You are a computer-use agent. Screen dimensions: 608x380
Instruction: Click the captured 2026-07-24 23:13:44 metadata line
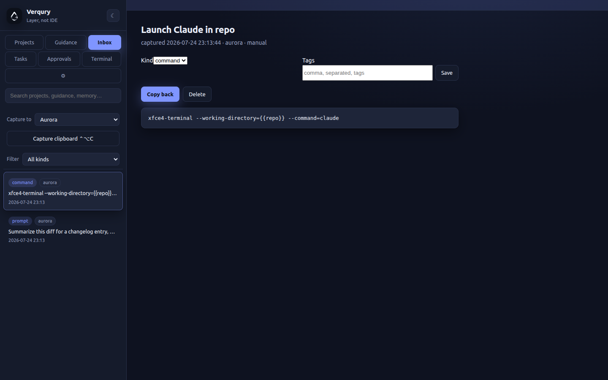click(204, 43)
